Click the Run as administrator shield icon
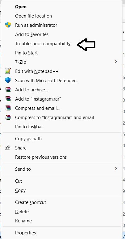The image size is (125, 239). click(8, 25)
